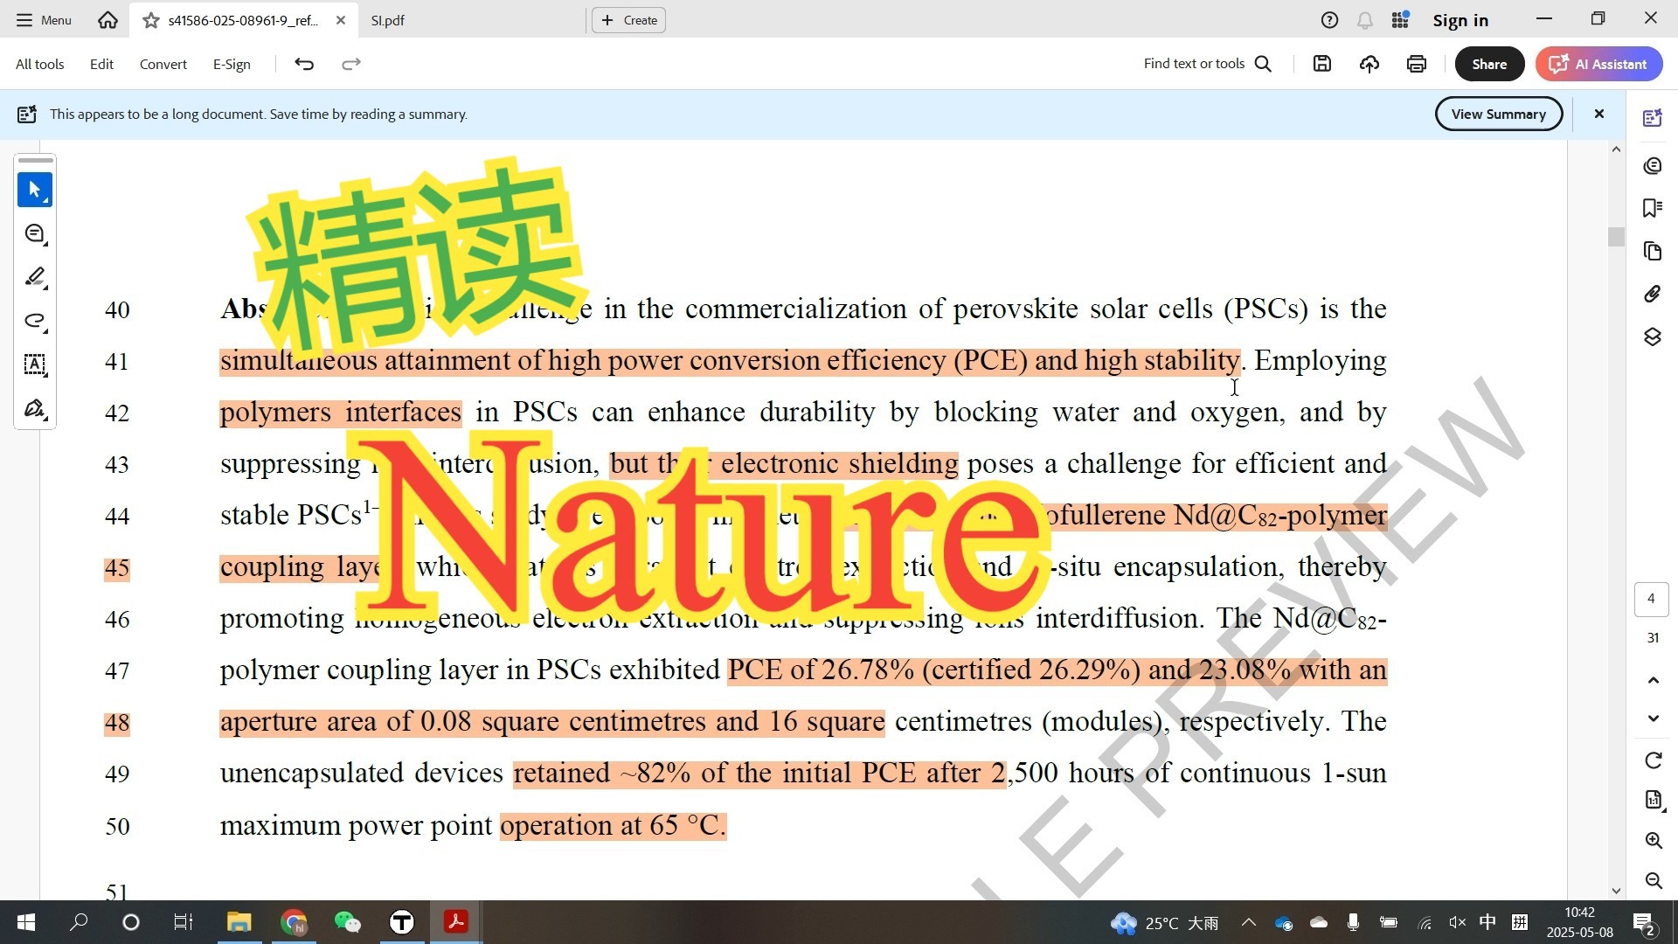The width and height of the screenshot is (1678, 944).
Task: Click scrollbar down arrow
Action: 1616,891
